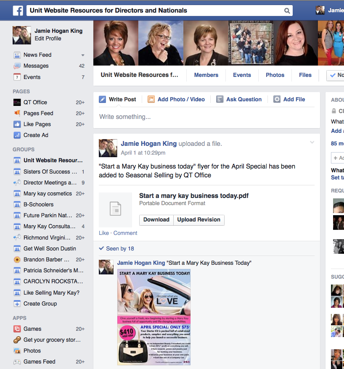
Task: Open Like Selling Mary Kay? group
Action: point(51,293)
